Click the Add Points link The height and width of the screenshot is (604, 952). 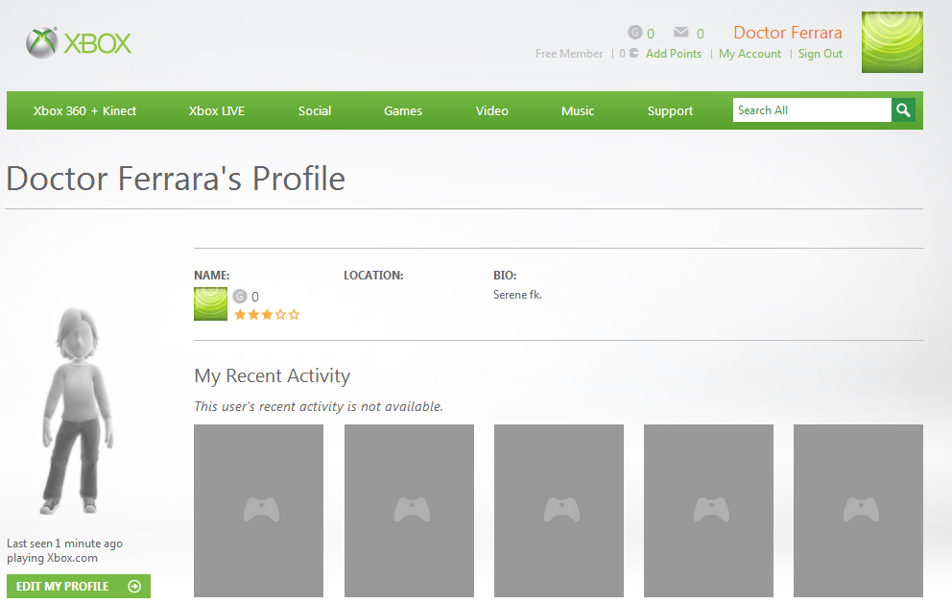[674, 54]
